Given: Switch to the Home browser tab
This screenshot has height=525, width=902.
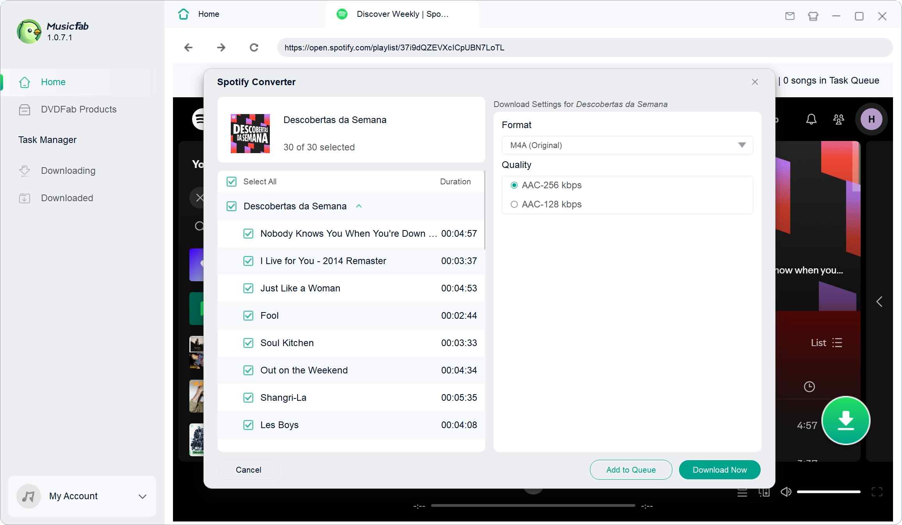Looking at the screenshot, I should (245, 14).
